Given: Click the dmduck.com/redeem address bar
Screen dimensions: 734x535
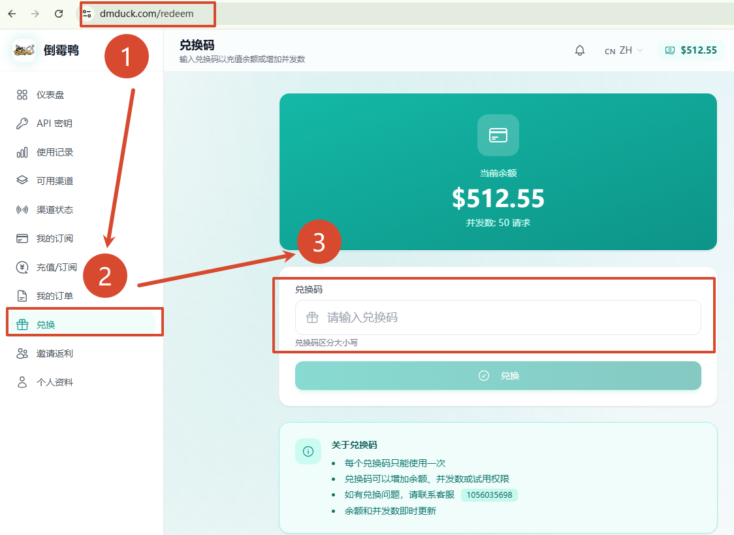Looking at the screenshot, I should pos(148,14).
